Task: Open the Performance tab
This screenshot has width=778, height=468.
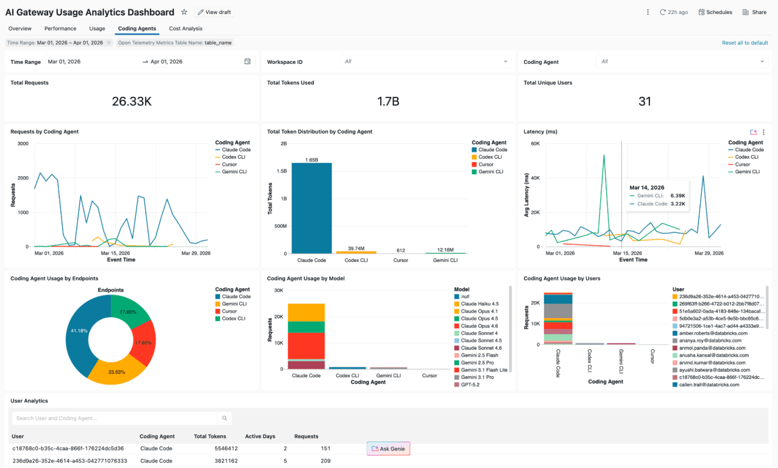Action: click(x=60, y=29)
